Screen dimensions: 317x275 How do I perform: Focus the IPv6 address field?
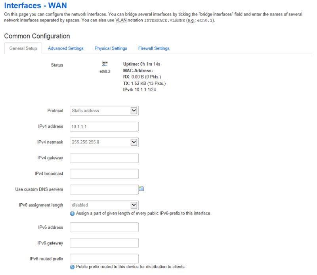tap(104, 227)
